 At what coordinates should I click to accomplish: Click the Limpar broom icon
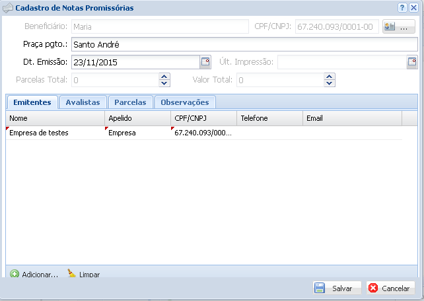72,274
